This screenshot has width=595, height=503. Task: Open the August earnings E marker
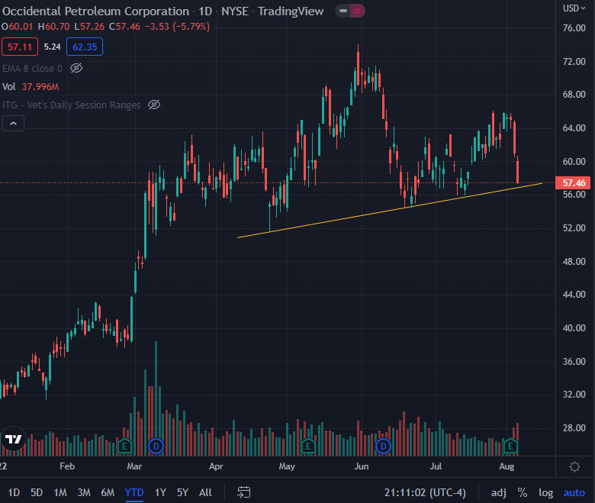tap(510, 446)
